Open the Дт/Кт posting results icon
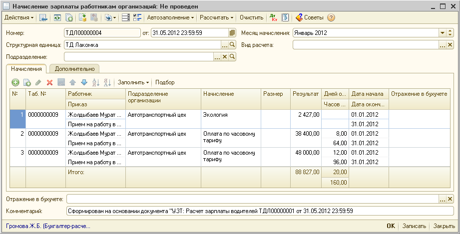Viewport: 460px width, 234px height. 274,17
